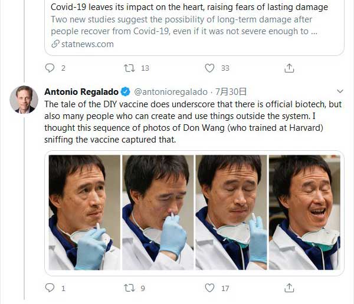Viewport: 354px width, 304px height.
Task: Retweet the statnews Covid-19 tweet
Action: coord(129,68)
